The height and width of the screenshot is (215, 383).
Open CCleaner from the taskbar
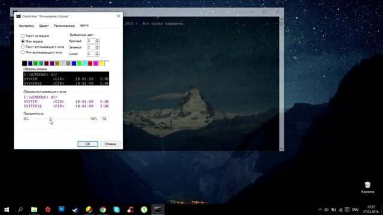click(x=130, y=210)
